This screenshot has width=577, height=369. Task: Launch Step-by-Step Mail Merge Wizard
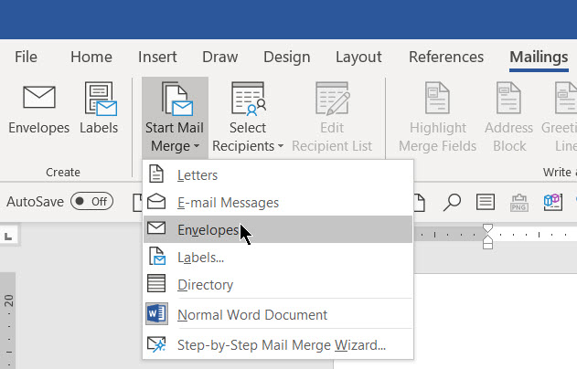278,344
